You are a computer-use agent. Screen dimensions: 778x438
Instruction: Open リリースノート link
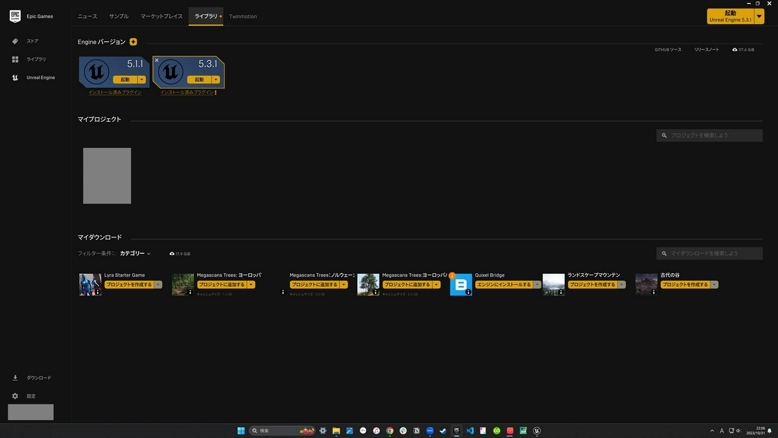click(707, 50)
